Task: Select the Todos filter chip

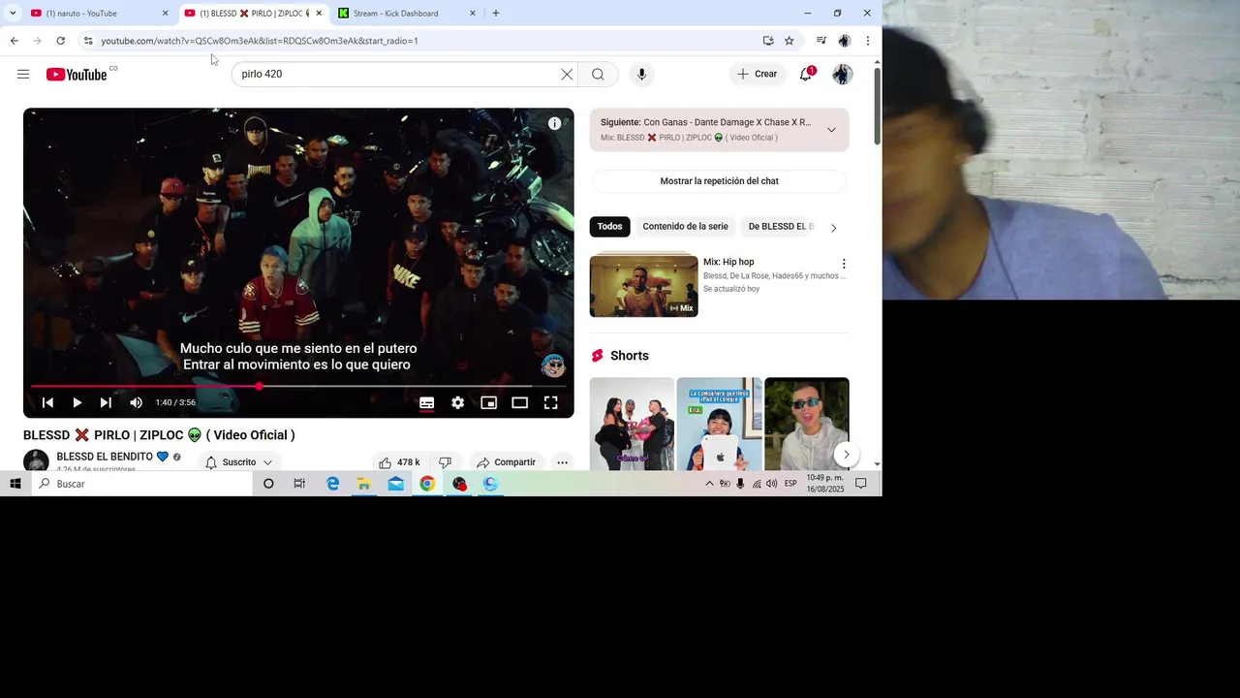Action: 609,227
